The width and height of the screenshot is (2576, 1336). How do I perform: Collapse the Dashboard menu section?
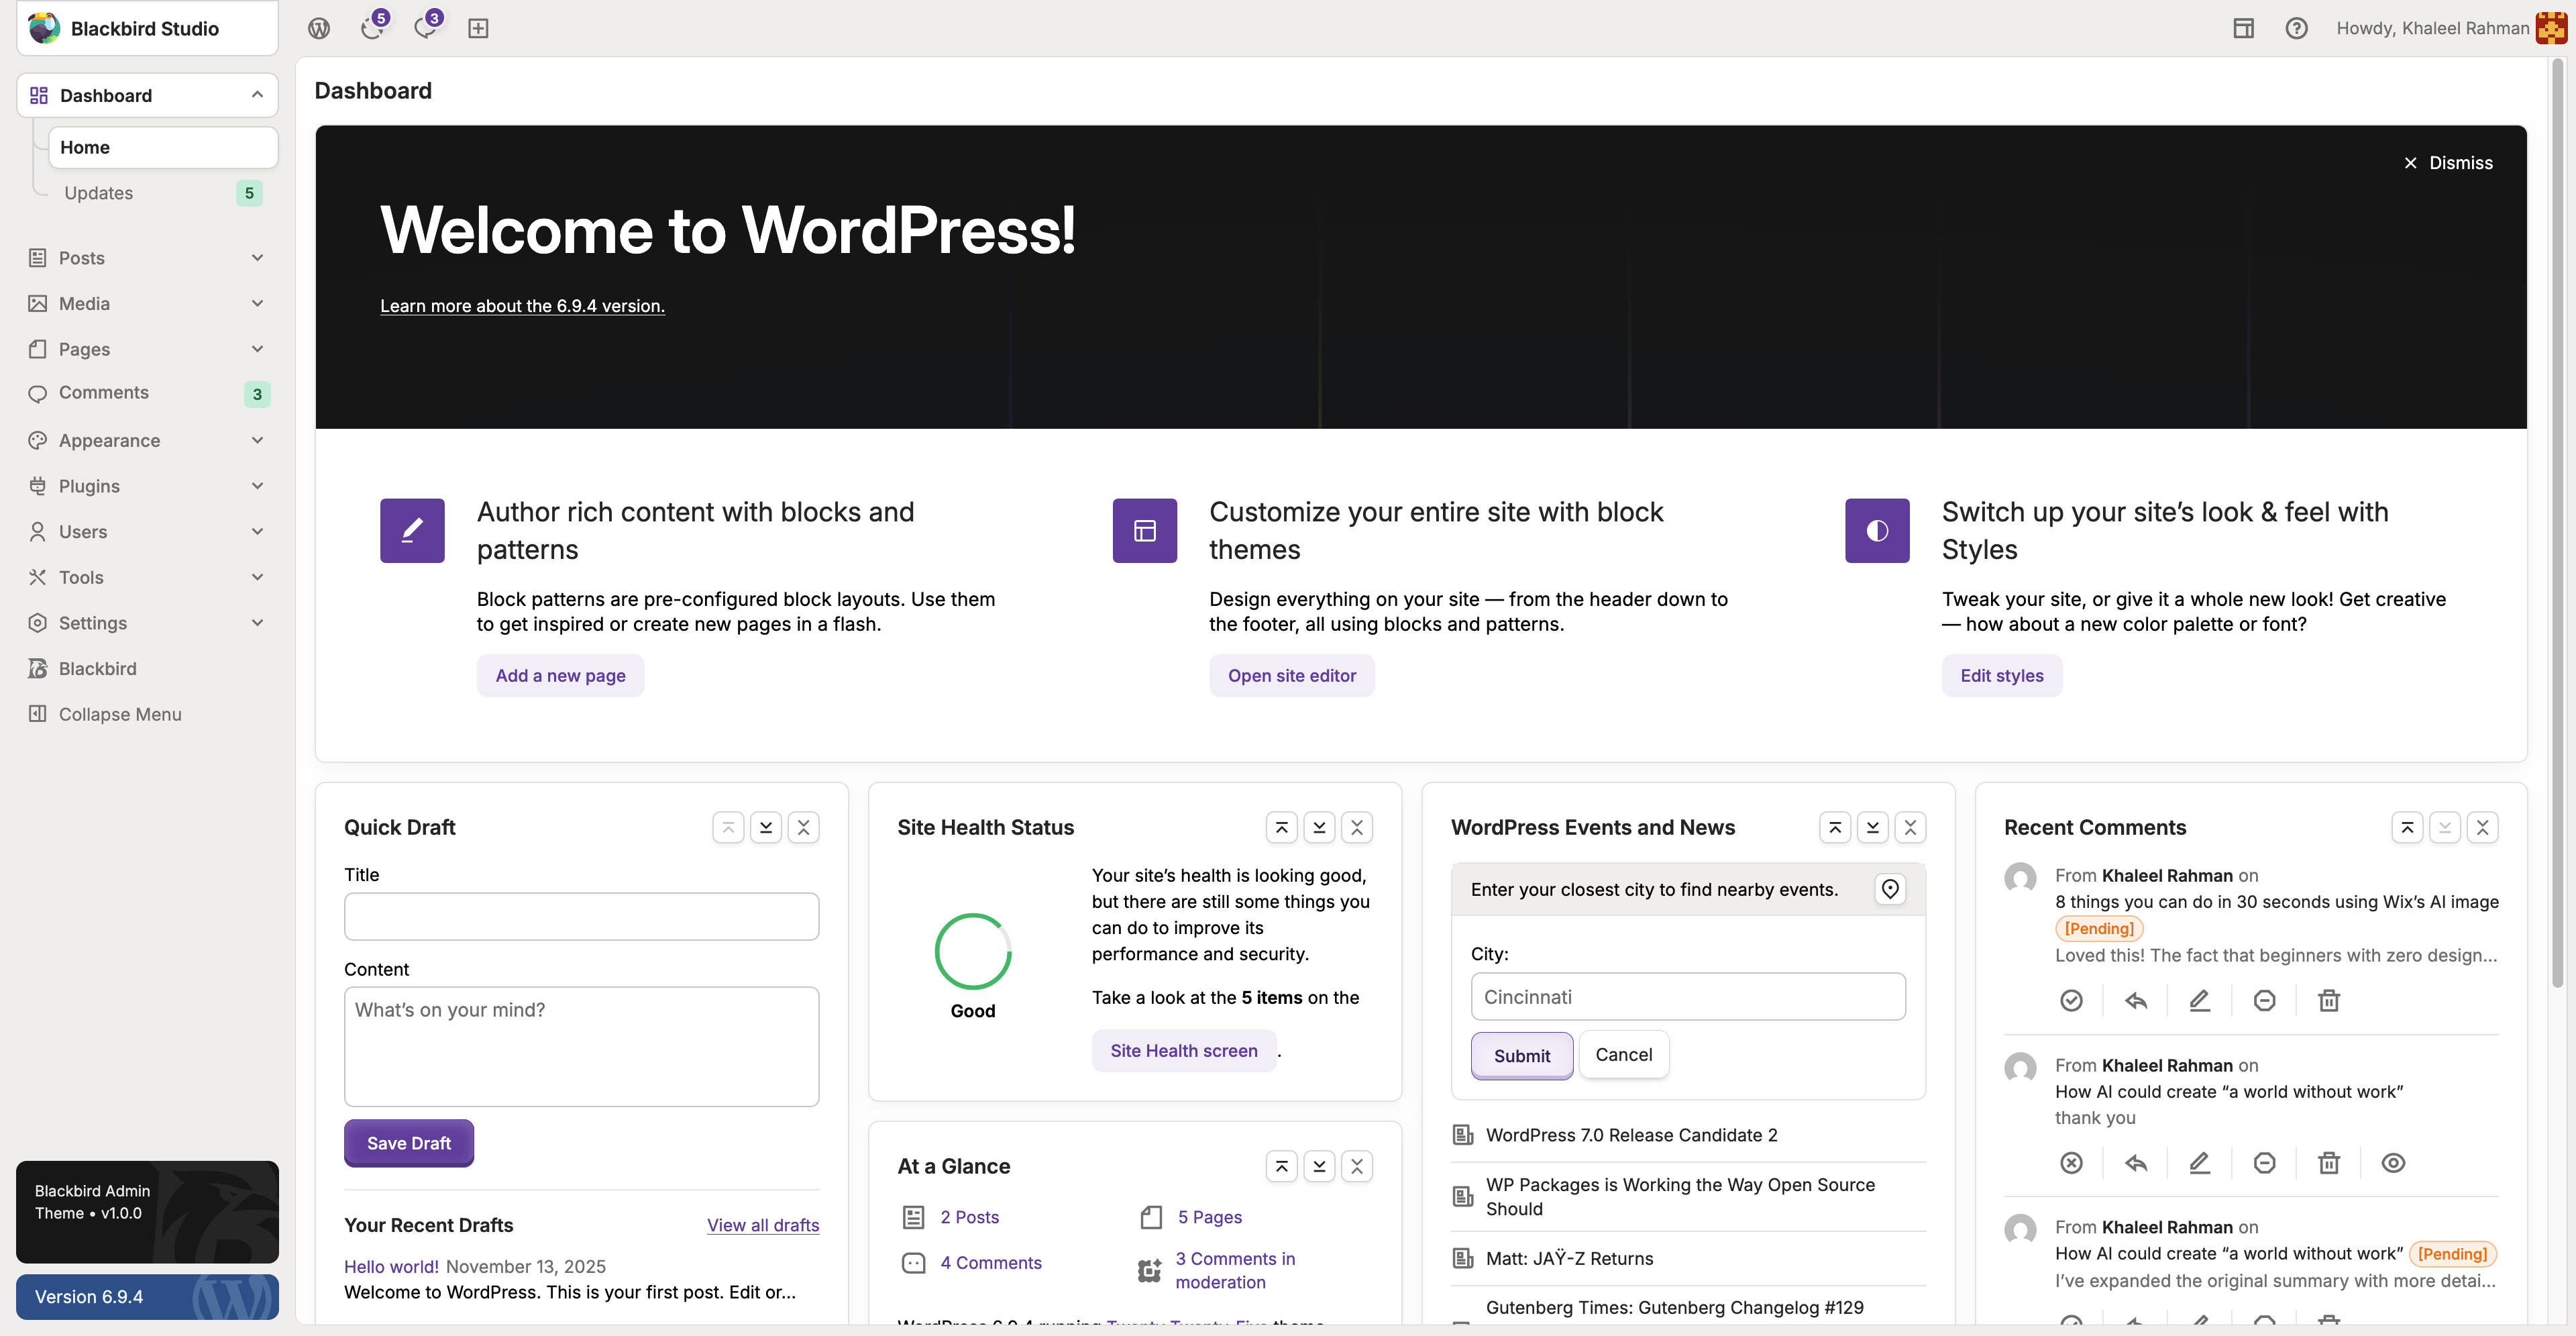pyautogui.click(x=257, y=95)
